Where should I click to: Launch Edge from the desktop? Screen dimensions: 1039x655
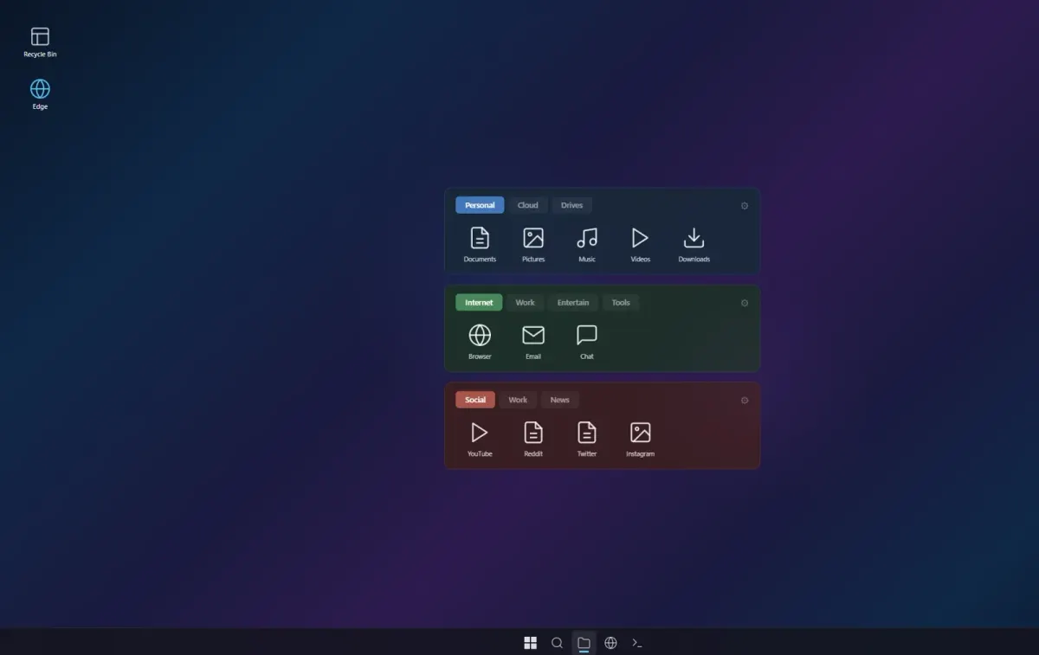coord(40,94)
